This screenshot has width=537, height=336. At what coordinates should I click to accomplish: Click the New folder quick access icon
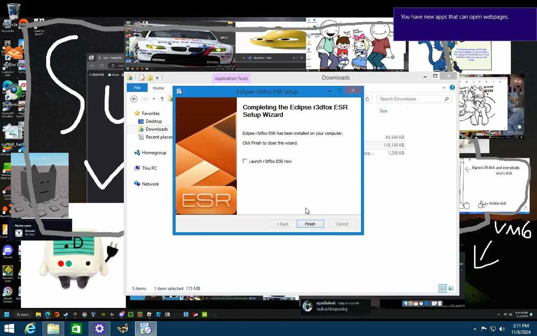pyautogui.click(x=150, y=78)
